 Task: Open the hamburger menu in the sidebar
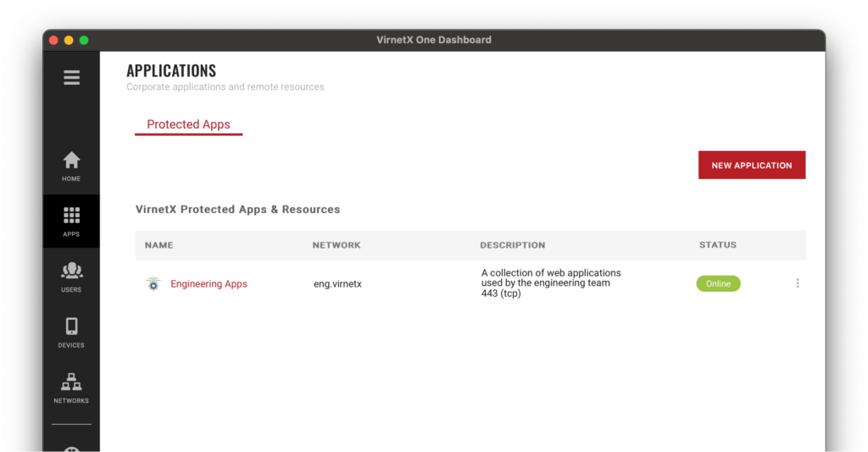pos(71,78)
